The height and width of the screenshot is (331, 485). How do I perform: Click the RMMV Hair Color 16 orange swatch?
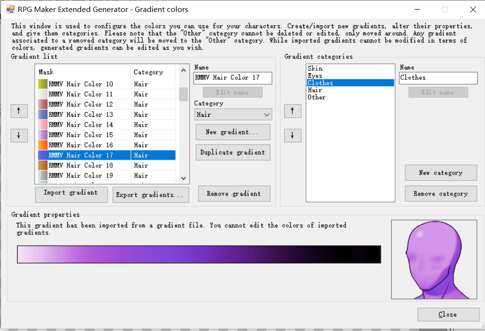coord(43,145)
